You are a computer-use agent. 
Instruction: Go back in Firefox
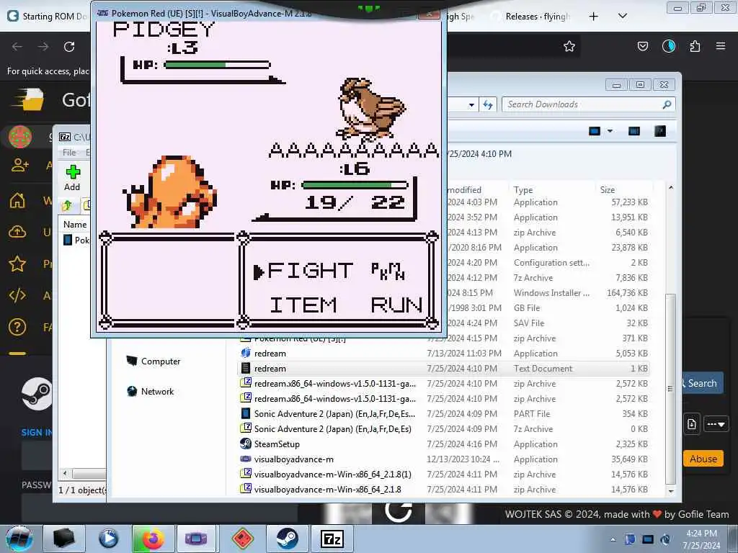tap(17, 47)
